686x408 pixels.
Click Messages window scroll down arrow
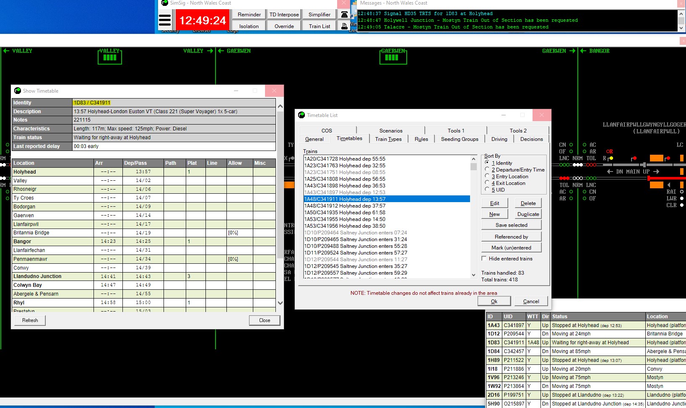point(681,28)
